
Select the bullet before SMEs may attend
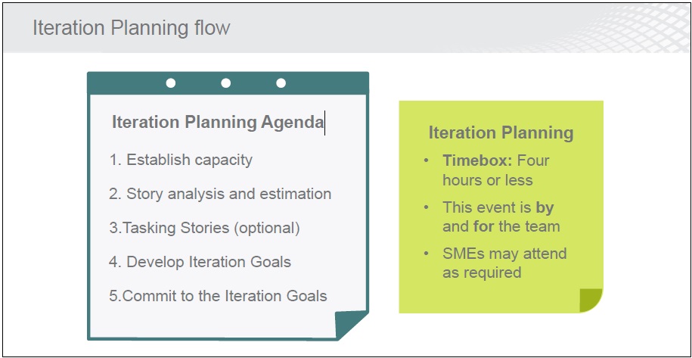tap(426, 254)
